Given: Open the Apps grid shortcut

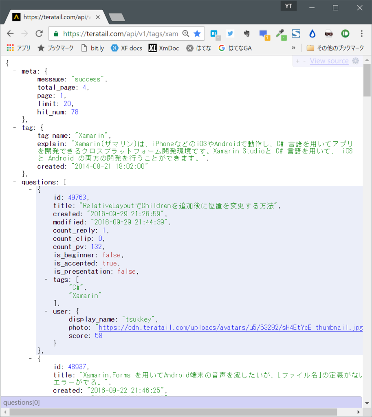Looking at the screenshot, I should click(18, 48).
